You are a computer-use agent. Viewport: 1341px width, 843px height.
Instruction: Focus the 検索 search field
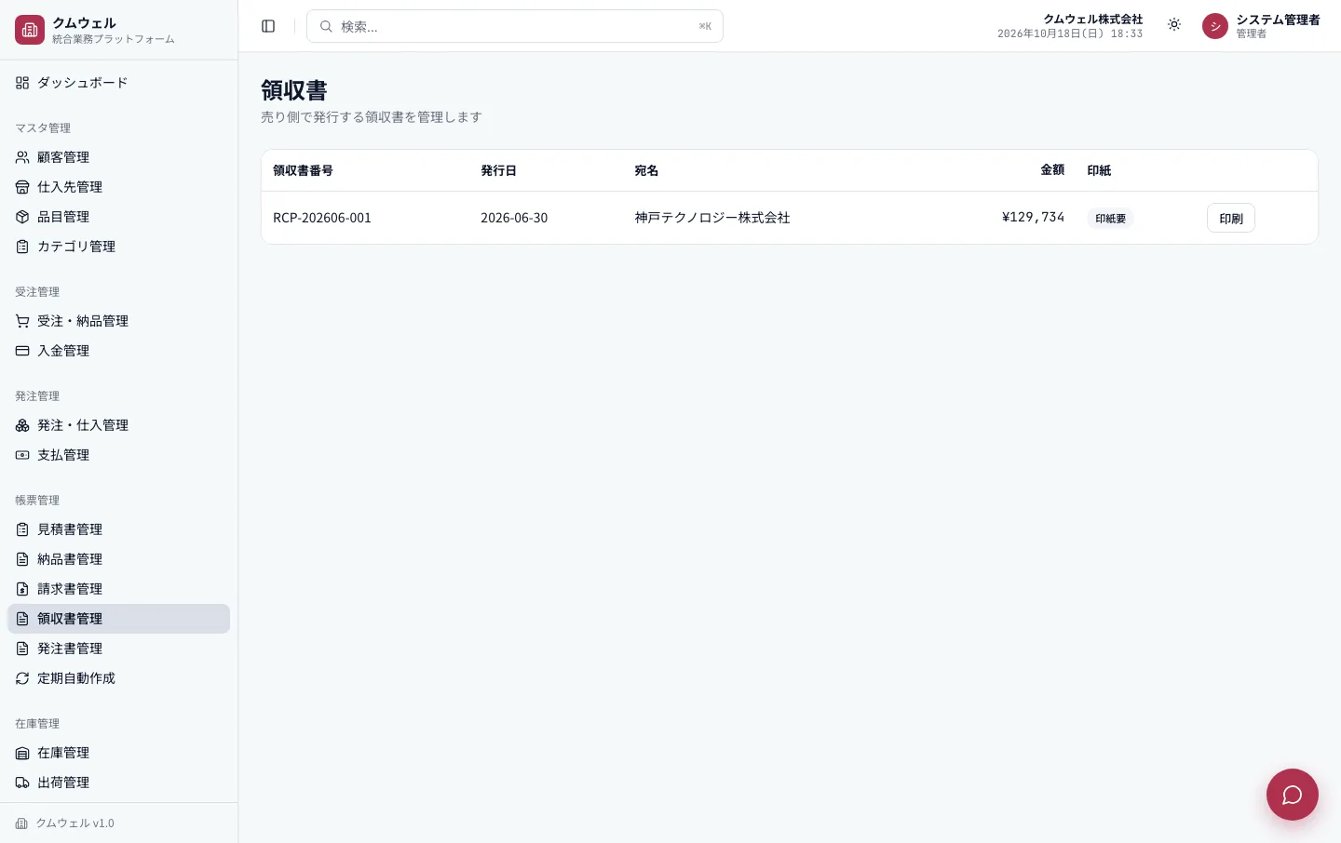[515, 26]
